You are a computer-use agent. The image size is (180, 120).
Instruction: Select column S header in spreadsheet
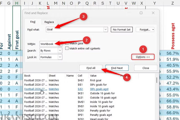pyautogui.click(x=102, y=3)
